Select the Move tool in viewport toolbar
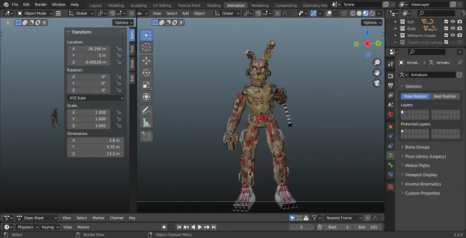The width and height of the screenshot is (466, 238). [146, 61]
